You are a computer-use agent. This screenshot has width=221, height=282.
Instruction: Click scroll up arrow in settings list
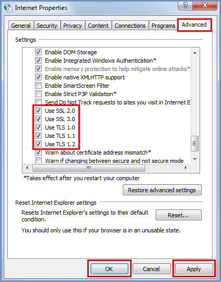195,53
